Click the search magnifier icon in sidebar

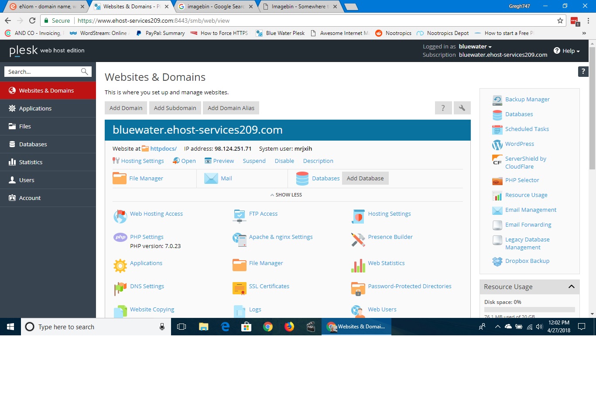tap(85, 72)
